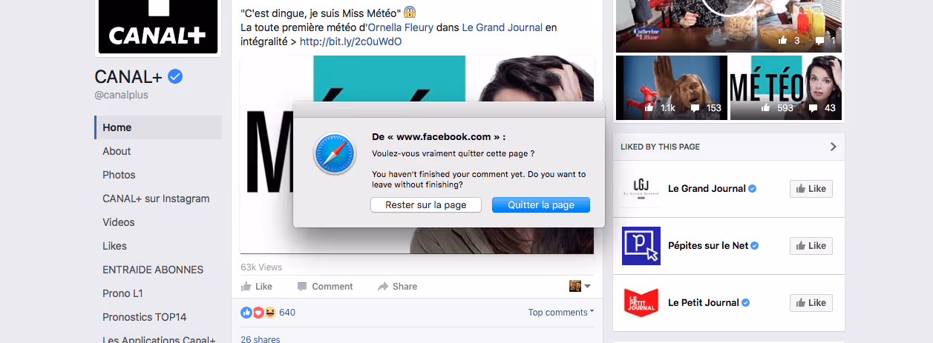Open the Top comments sort dropdown
933x343 pixels.
[560, 313]
